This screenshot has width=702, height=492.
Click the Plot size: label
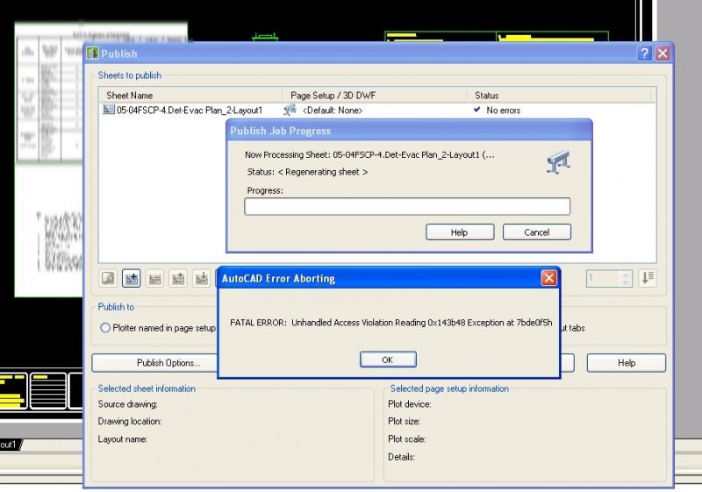405,421
